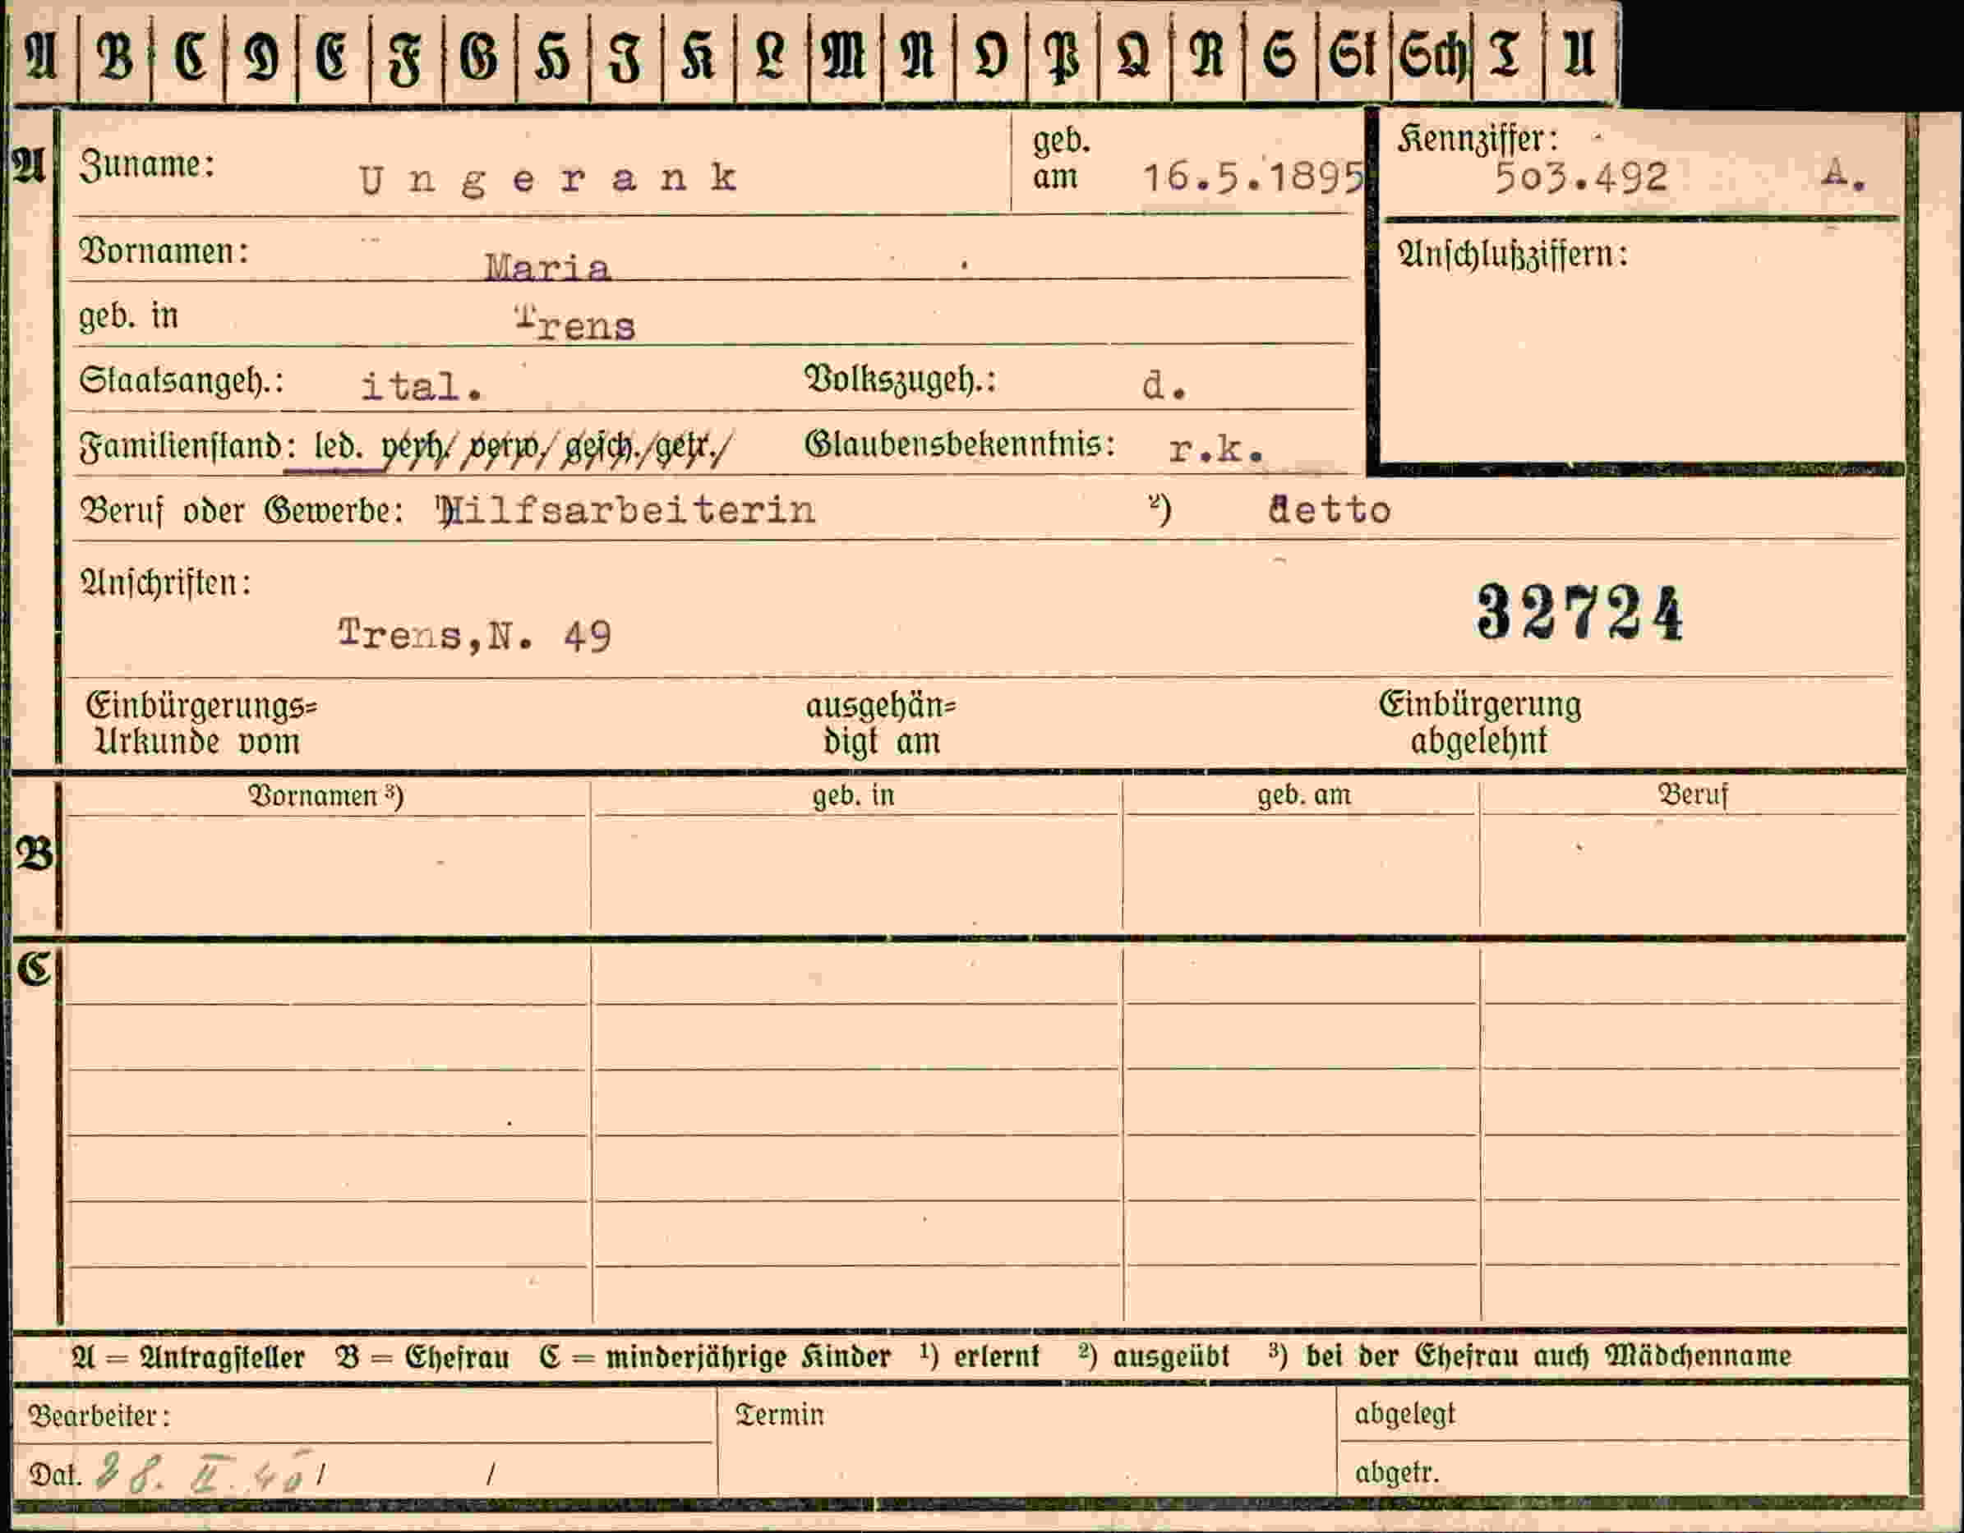Click the typed word "detto"
Screen dimensions: 1964x1533
click(1329, 510)
